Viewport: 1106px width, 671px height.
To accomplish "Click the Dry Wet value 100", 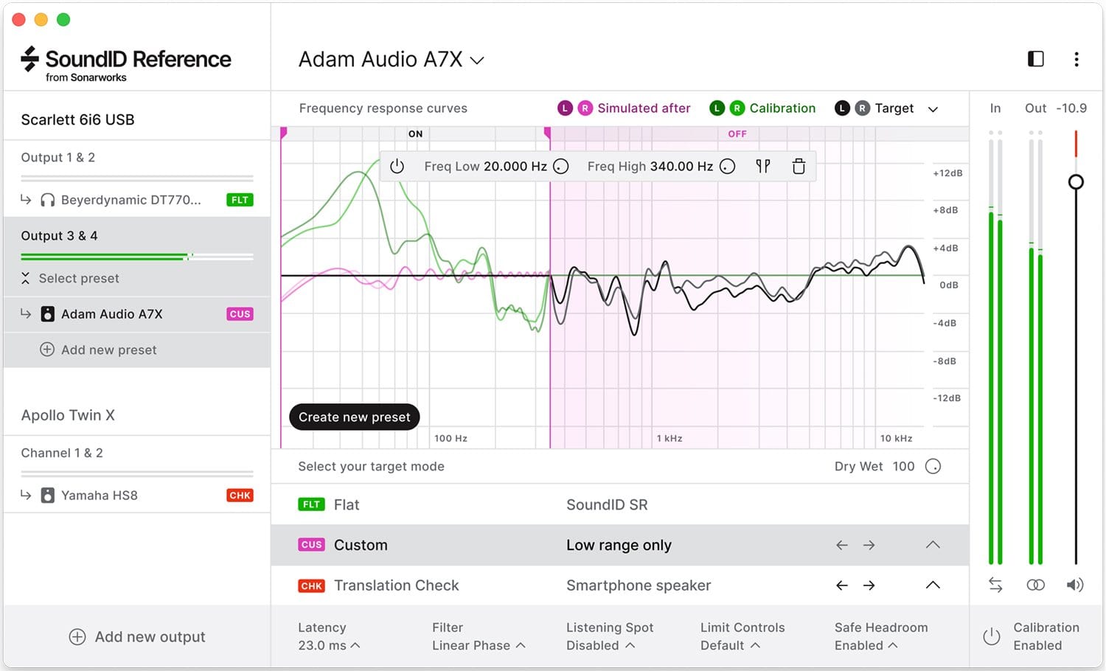I will [903, 467].
